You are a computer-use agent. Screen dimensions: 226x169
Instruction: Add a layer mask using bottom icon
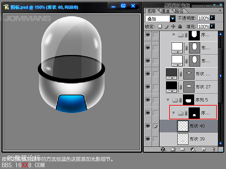click(173, 149)
